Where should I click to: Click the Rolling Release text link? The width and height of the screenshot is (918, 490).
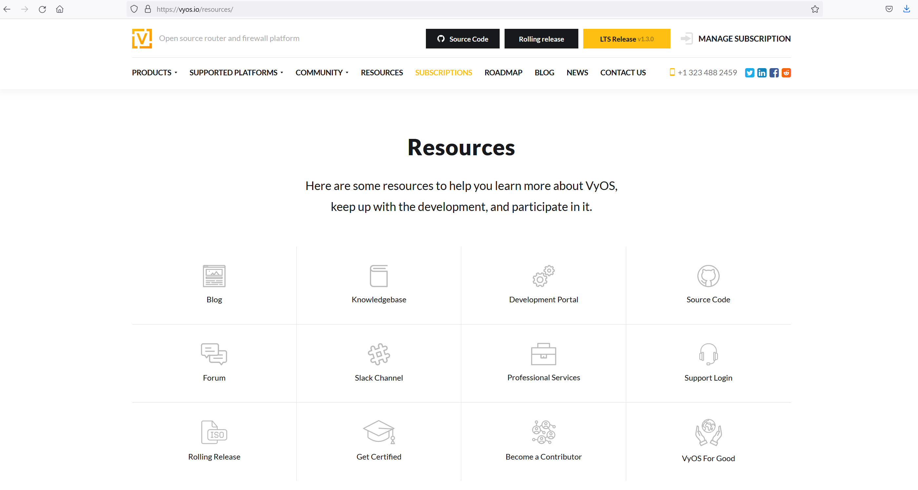pyautogui.click(x=214, y=457)
